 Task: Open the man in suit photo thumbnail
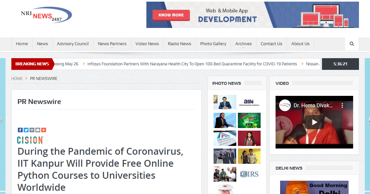(x=225, y=103)
